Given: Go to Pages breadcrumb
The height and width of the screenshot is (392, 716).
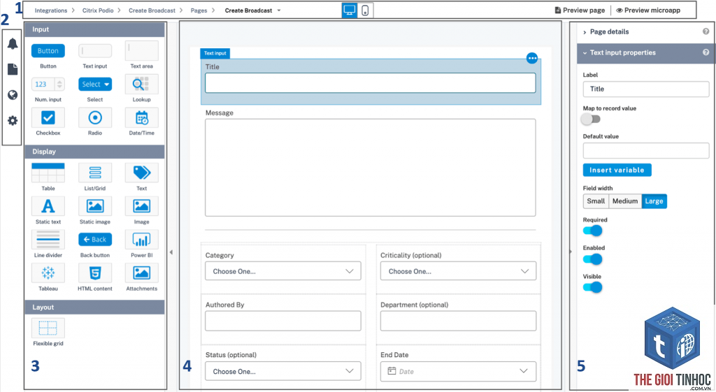Looking at the screenshot, I should 199,10.
